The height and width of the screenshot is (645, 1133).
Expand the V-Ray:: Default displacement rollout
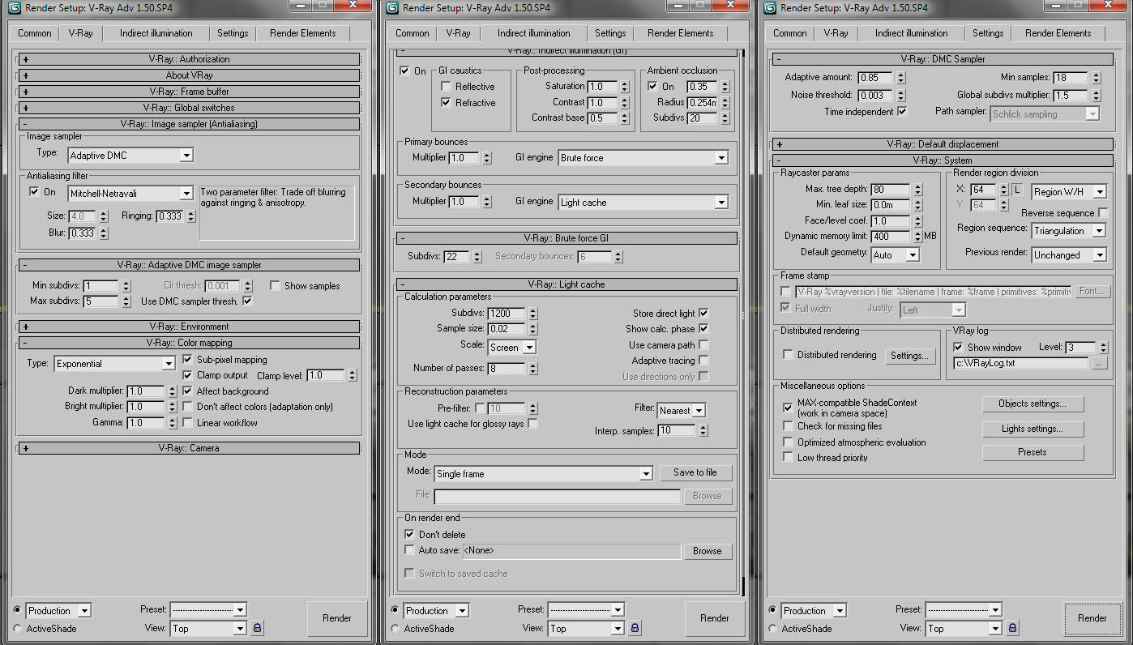[943, 144]
